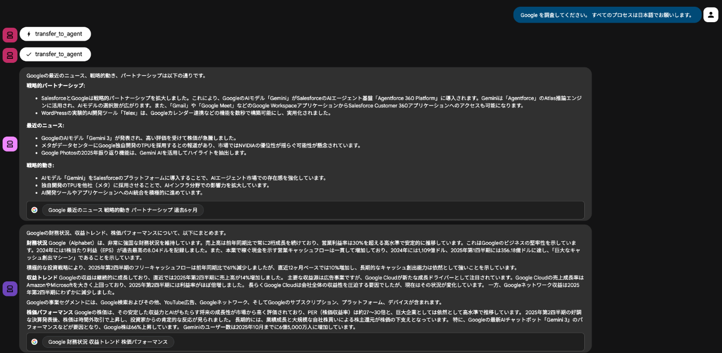The height and width of the screenshot is (353, 722).
Task: Click bullet starting 'SalesforceとGoogleは戦略的パートナーシップを拡大'
Action: [x=311, y=102]
